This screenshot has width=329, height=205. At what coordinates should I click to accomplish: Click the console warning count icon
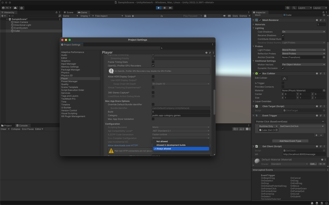click(x=241, y=129)
